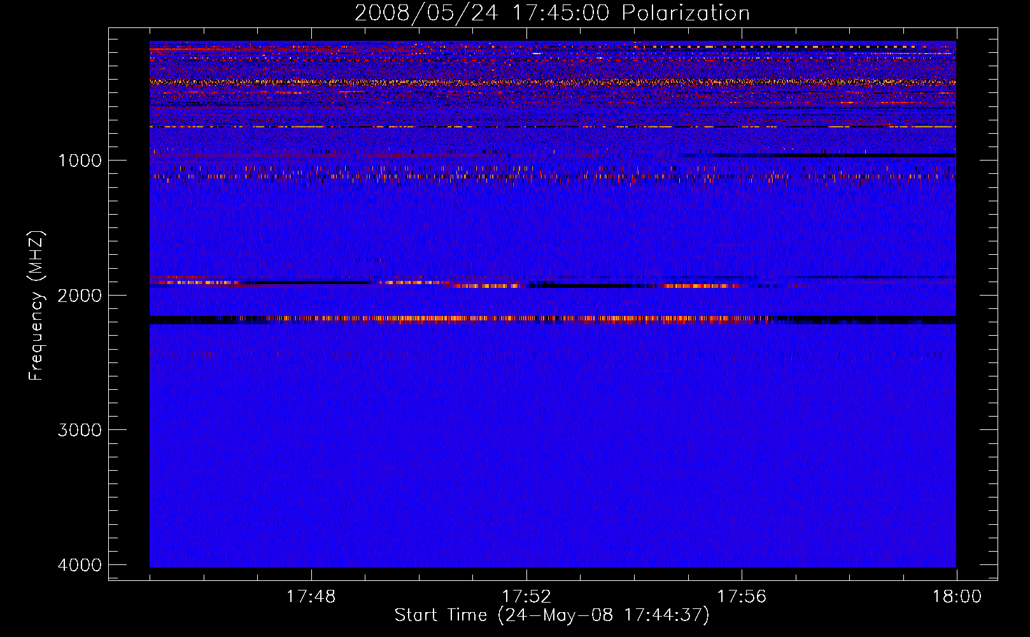Image resolution: width=1030 pixels, height=637 pixels.
Task: Click the 1000 frequency tick label
Action: coord(80,161)
